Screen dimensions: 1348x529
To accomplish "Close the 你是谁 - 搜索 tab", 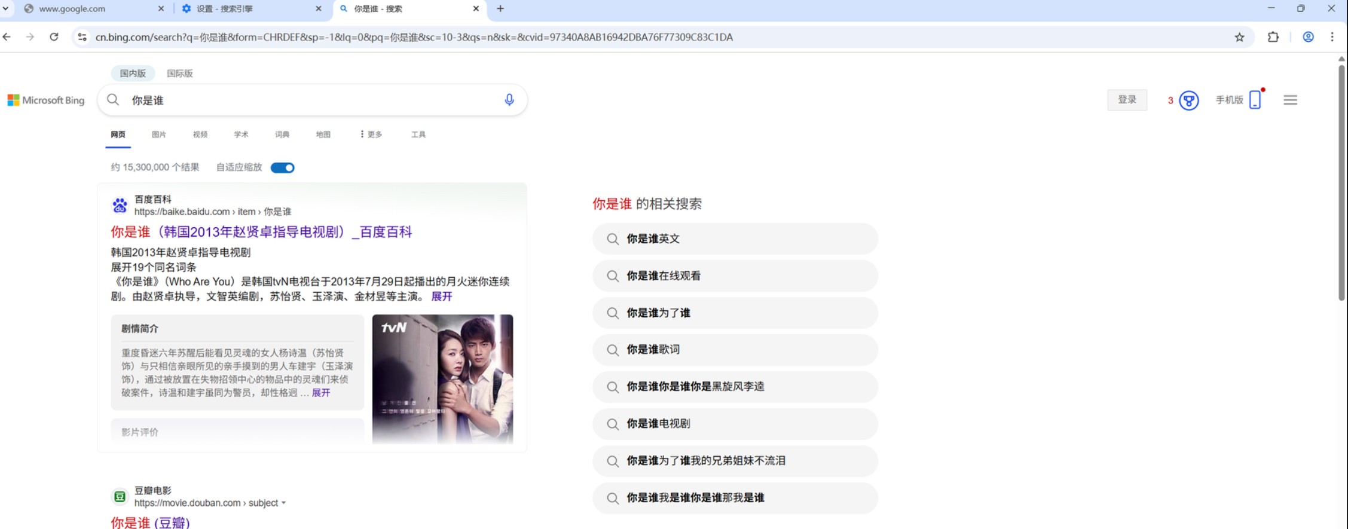I will (476, 9).
